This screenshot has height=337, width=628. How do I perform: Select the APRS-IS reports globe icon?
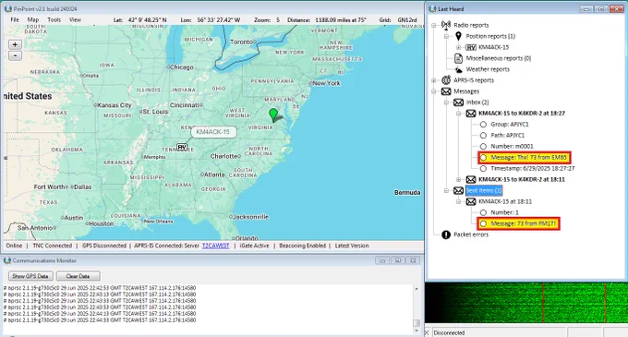coord(446,80)
